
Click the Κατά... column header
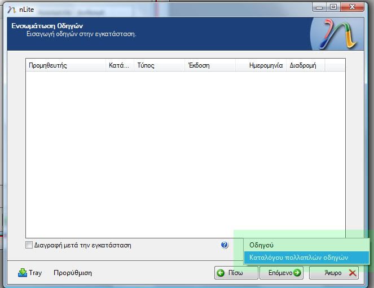[x=119, y=65]
